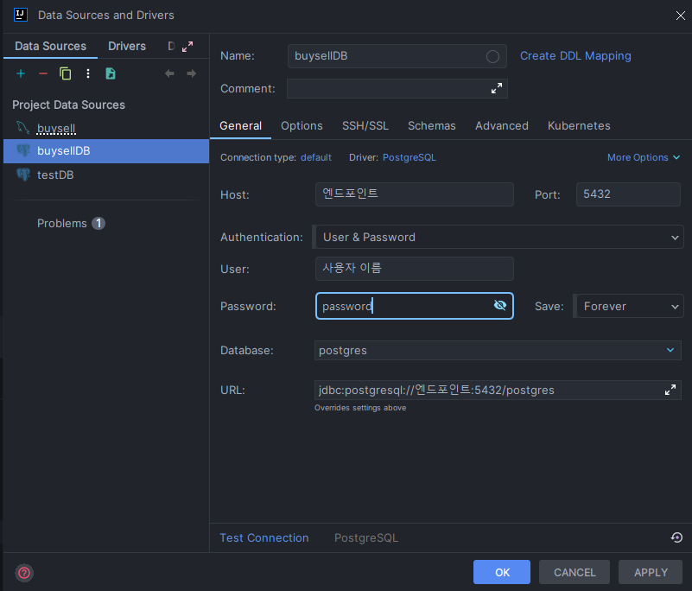Click the IntelliJ logo in title bar
The image size is (692, 591).
click(20, 15)
